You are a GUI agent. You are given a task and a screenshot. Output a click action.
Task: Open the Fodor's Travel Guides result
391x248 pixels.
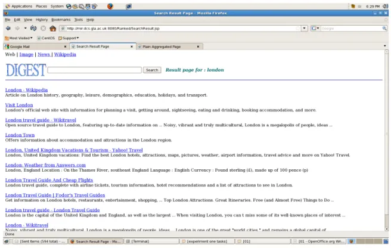click(x=55, y=195)
